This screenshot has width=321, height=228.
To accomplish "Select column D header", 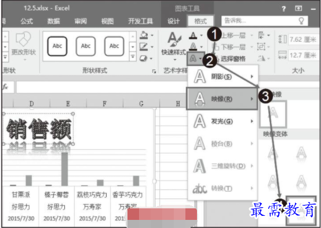I will coord(31,104).
